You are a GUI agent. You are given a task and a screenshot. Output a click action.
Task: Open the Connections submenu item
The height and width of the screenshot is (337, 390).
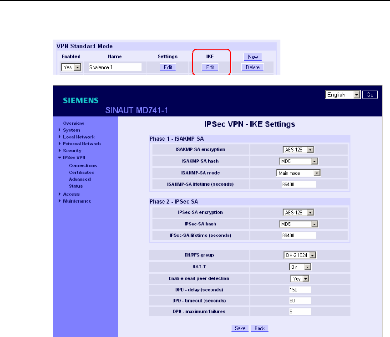(83, 165)
